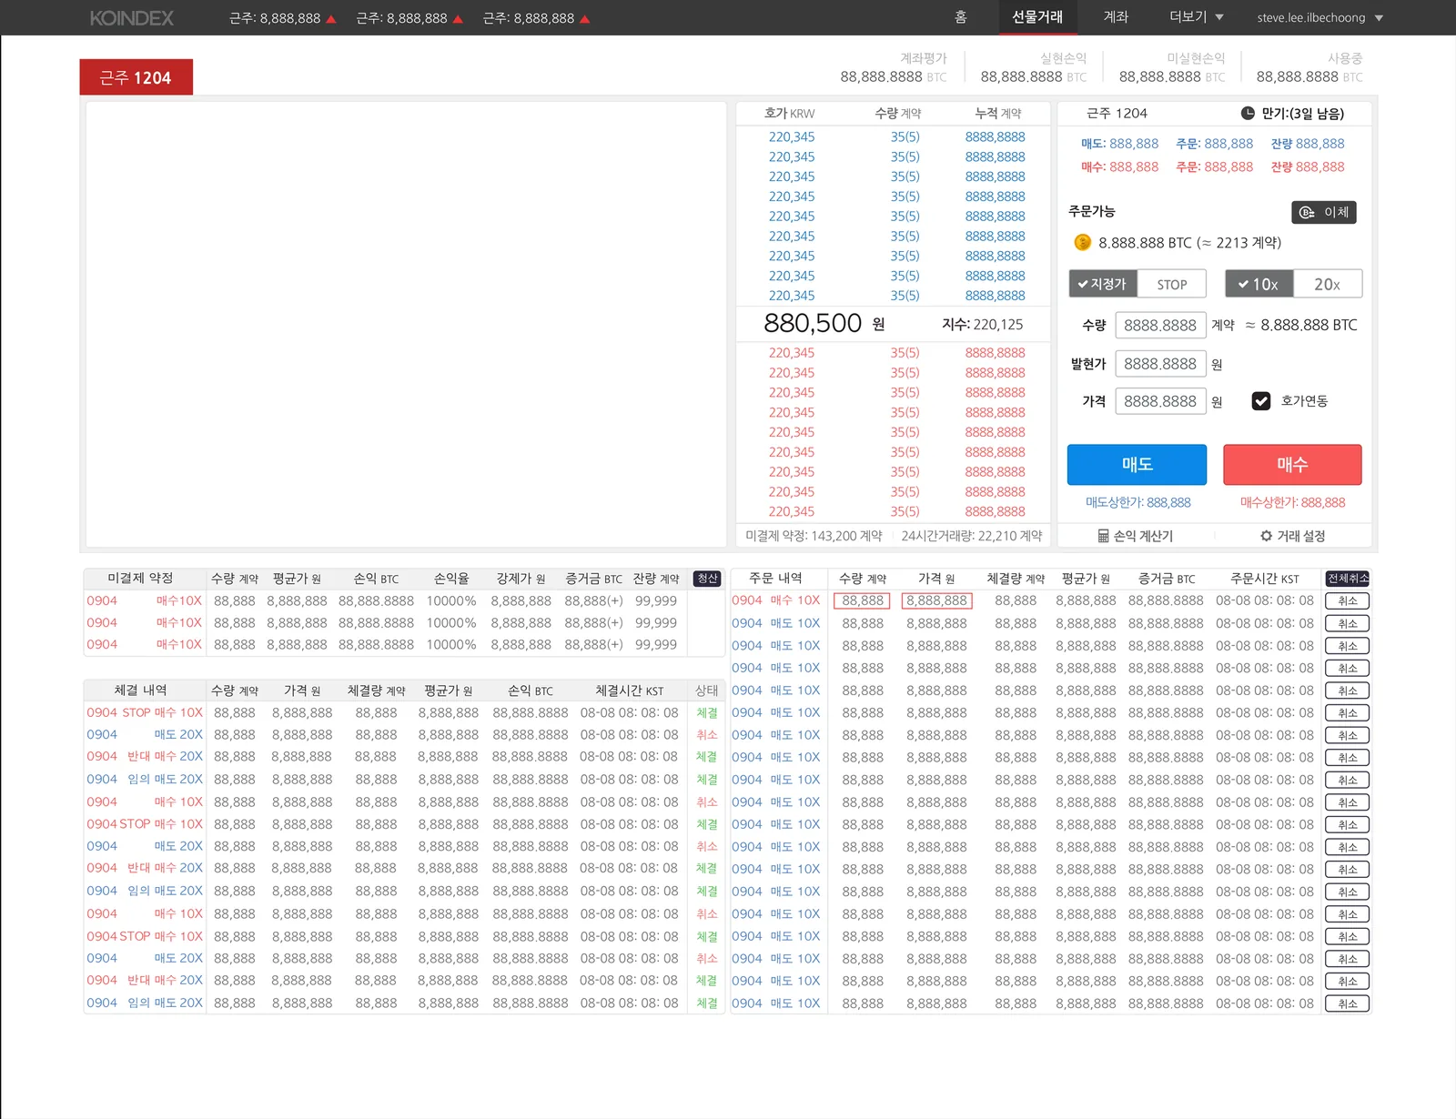Screen dimensions: 1456x1119
Task: Click the 수량 quantity input field
Action: pos(1160,325)
